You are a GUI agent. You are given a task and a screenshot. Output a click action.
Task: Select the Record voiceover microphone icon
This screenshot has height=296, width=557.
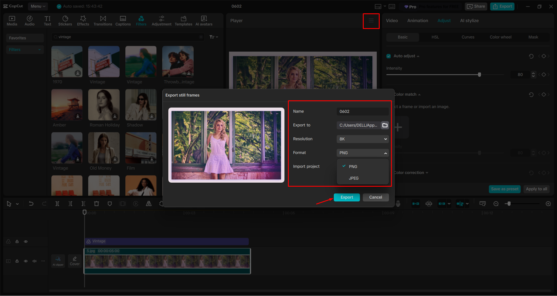398,204
